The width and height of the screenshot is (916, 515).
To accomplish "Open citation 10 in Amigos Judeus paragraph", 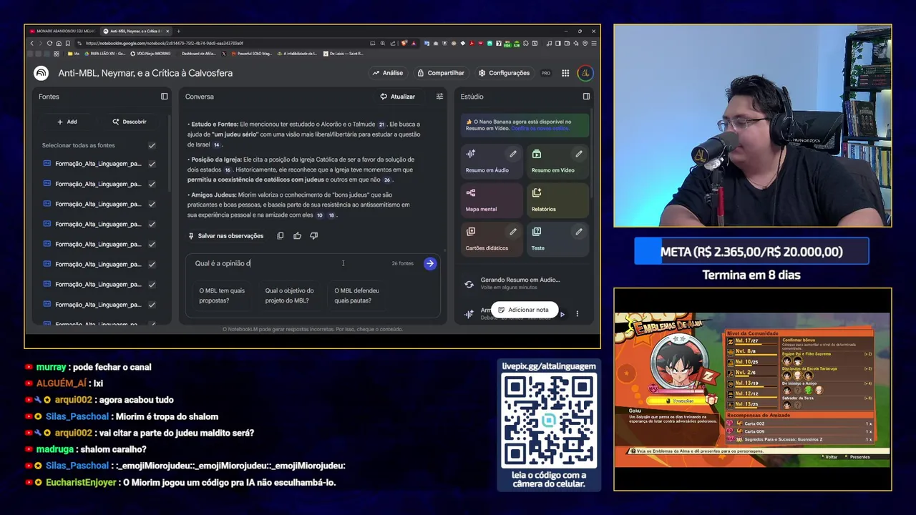I will (x=319, y=215).
